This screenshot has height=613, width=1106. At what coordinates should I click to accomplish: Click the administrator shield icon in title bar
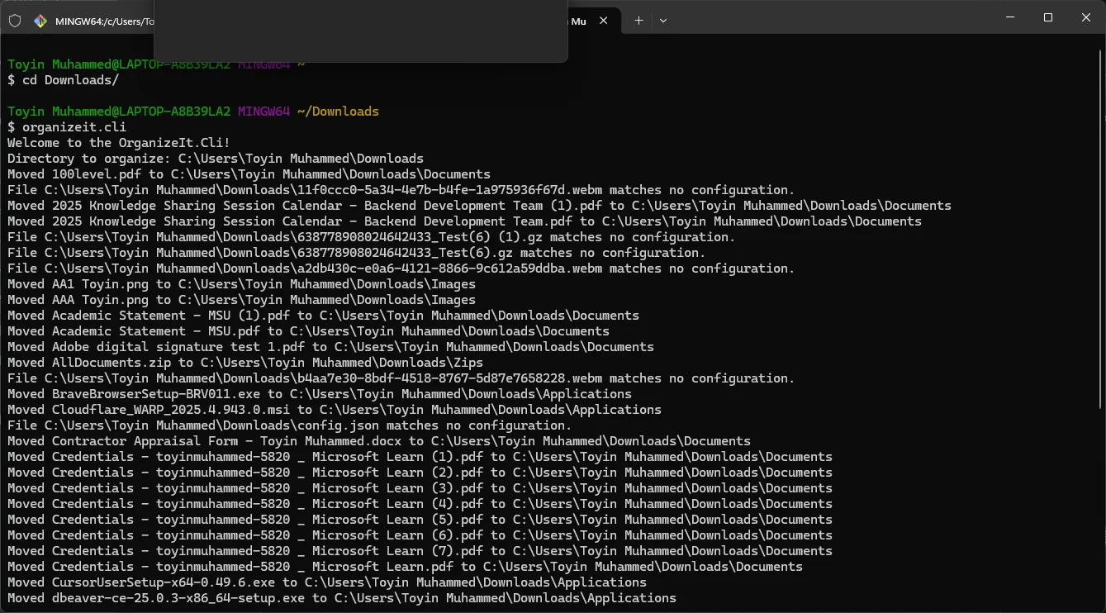(x=15, y=21)
